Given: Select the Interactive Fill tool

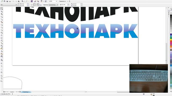Looking at the screenshot, I should (x=2, y=56).
